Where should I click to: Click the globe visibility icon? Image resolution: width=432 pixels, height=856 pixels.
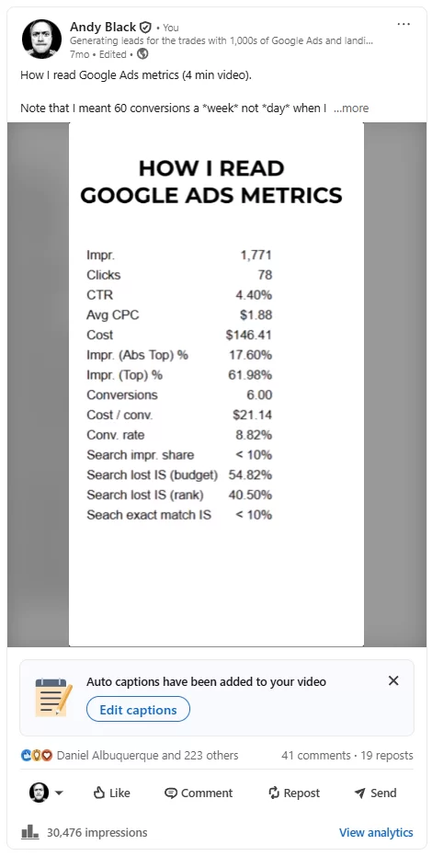[x=142, y=54]
